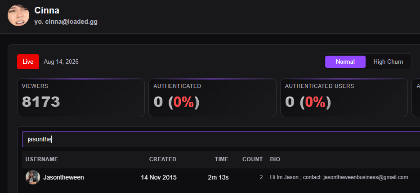Open the Viewers 8173 stat card
Viewport: 420px width, 193px height.
point(81,97)
